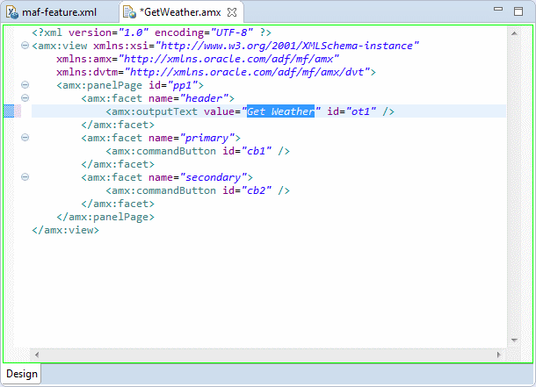Image resolution: width=536 pixels, height=387 pixels.
Task: Minimize the editor area
Action: 498,9
